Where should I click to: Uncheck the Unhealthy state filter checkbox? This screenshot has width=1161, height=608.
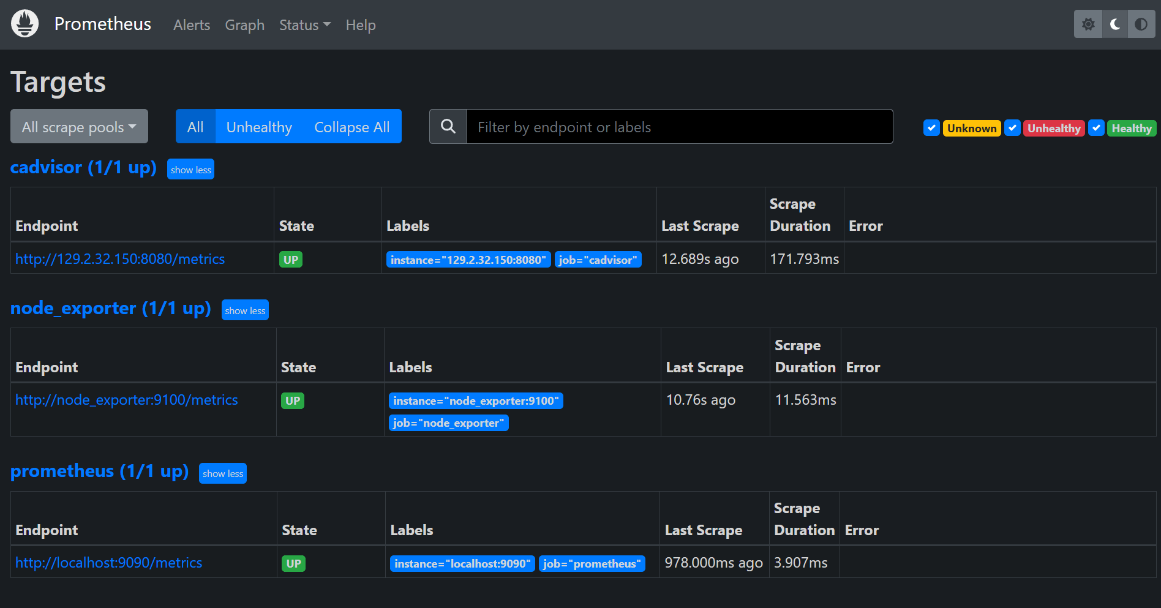point(1012,128)
